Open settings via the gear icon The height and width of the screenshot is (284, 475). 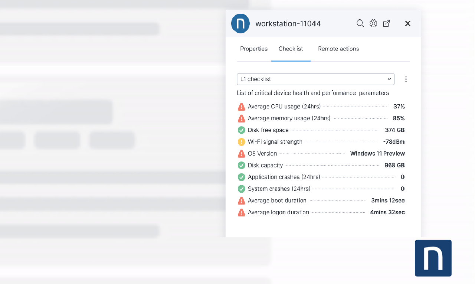373,23
